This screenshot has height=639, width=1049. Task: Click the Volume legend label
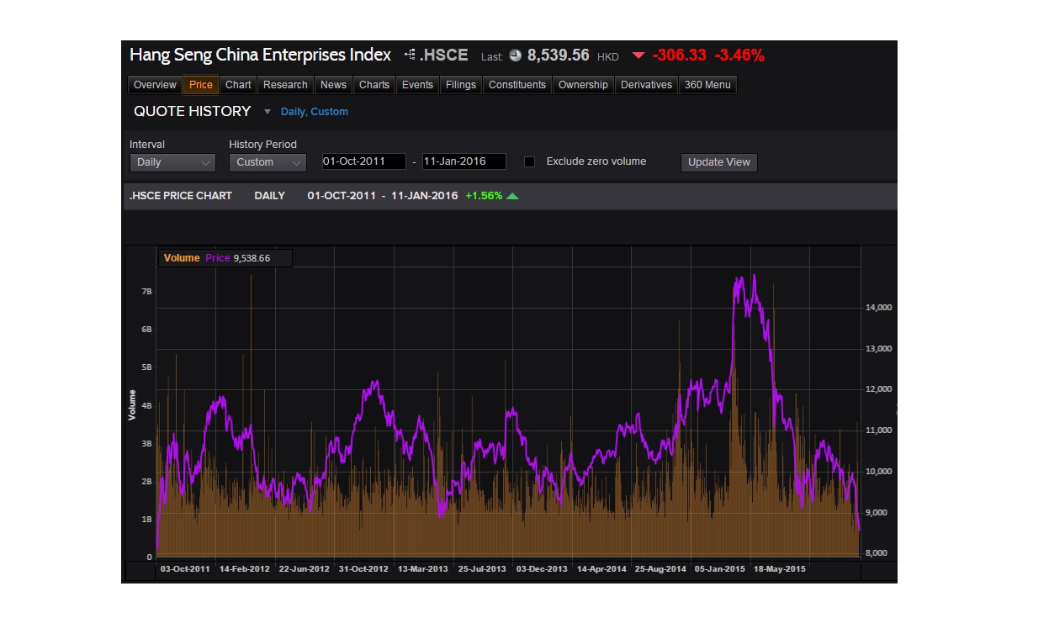[182, 258]
